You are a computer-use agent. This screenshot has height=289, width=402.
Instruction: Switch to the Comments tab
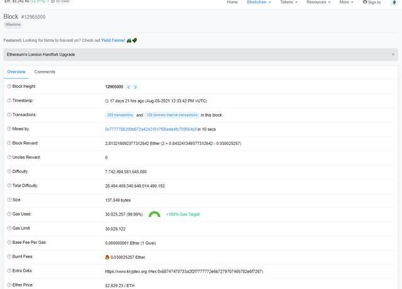pos(45,72)
